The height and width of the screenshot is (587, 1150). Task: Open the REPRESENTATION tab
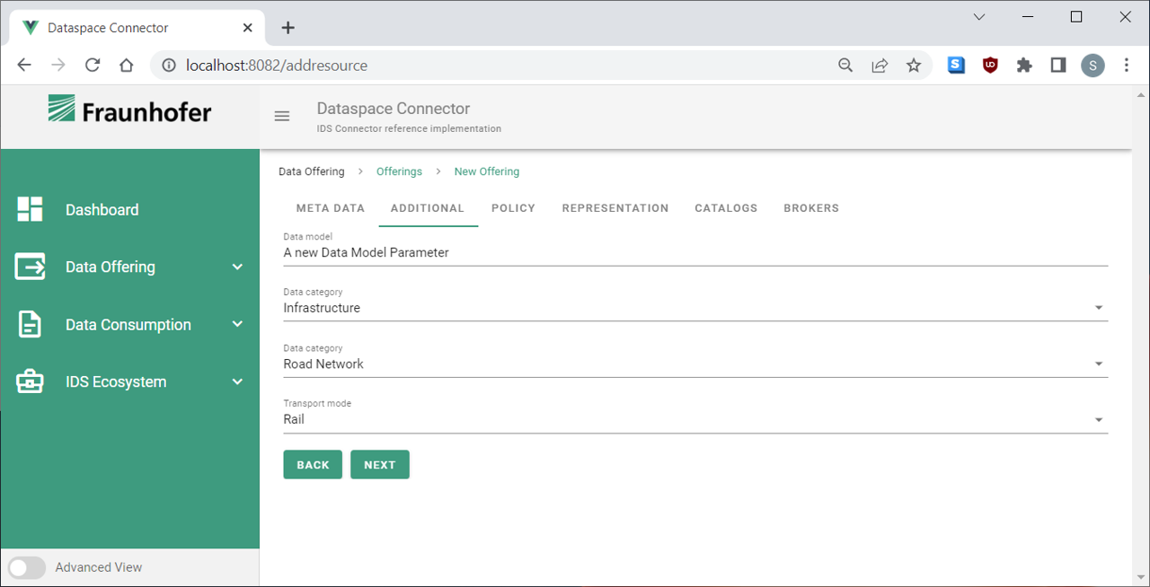(615, 208)
